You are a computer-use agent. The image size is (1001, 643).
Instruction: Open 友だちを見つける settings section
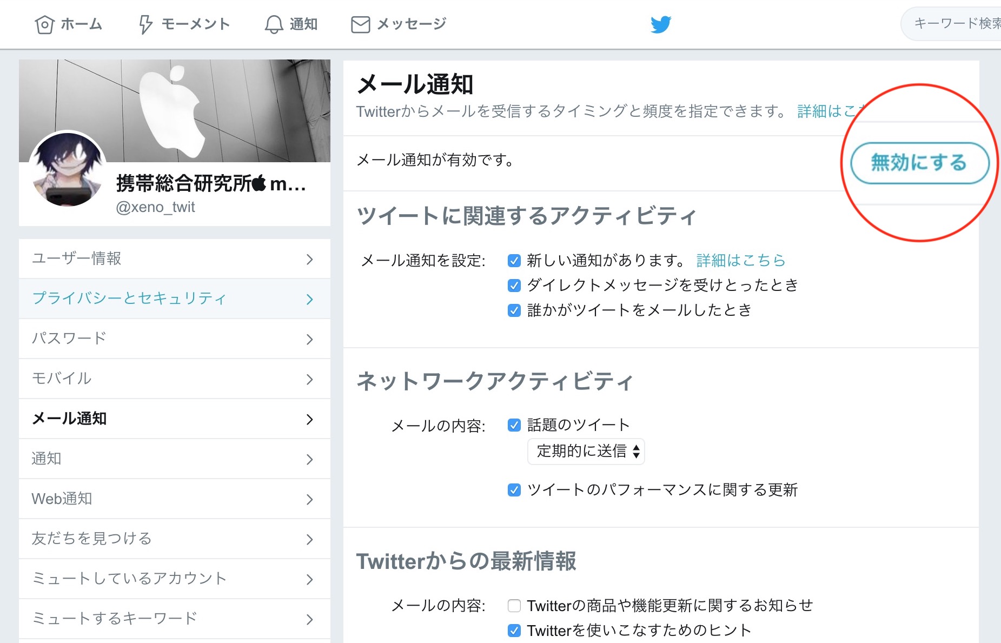(x=175, y=539)
